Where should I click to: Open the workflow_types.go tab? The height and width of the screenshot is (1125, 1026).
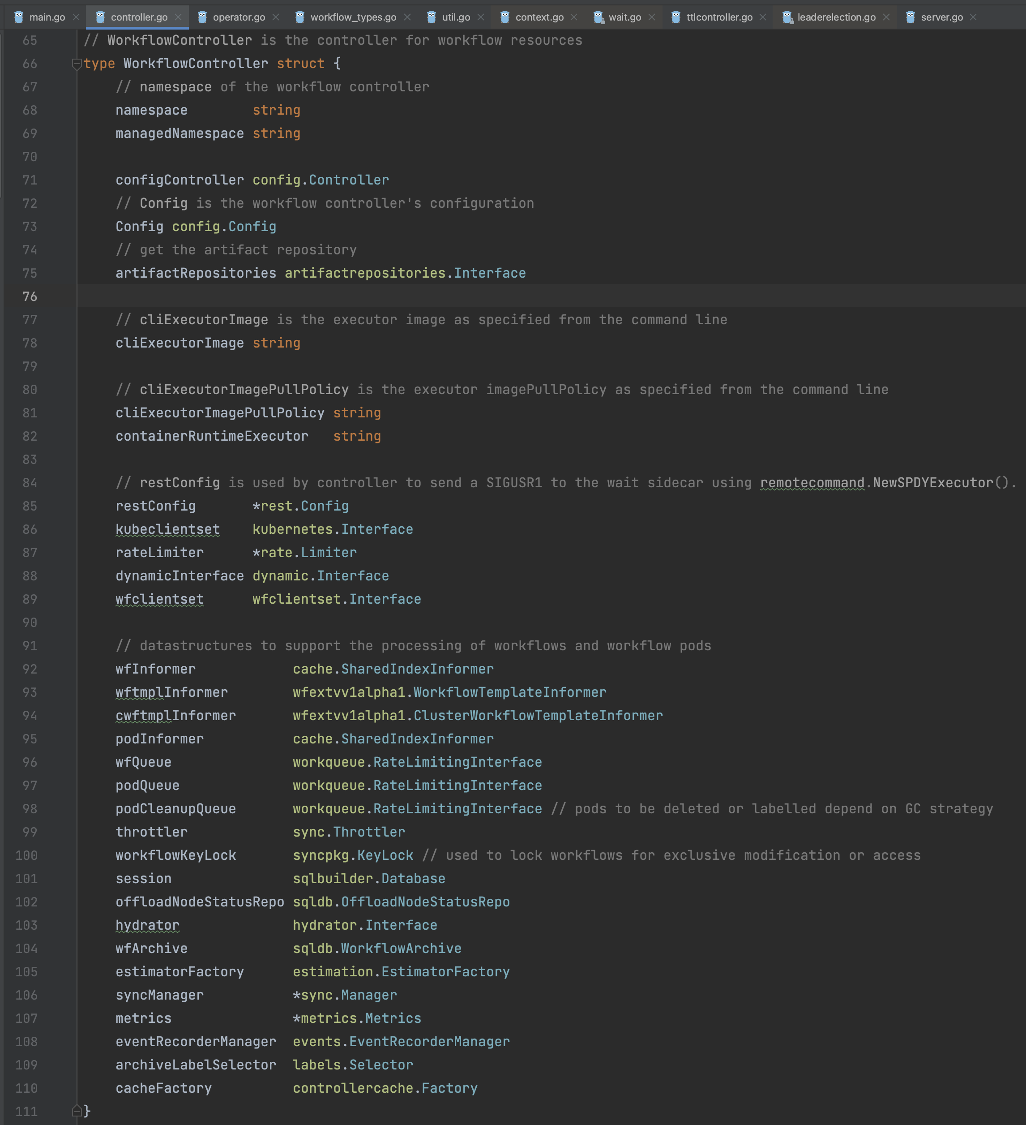353,17
